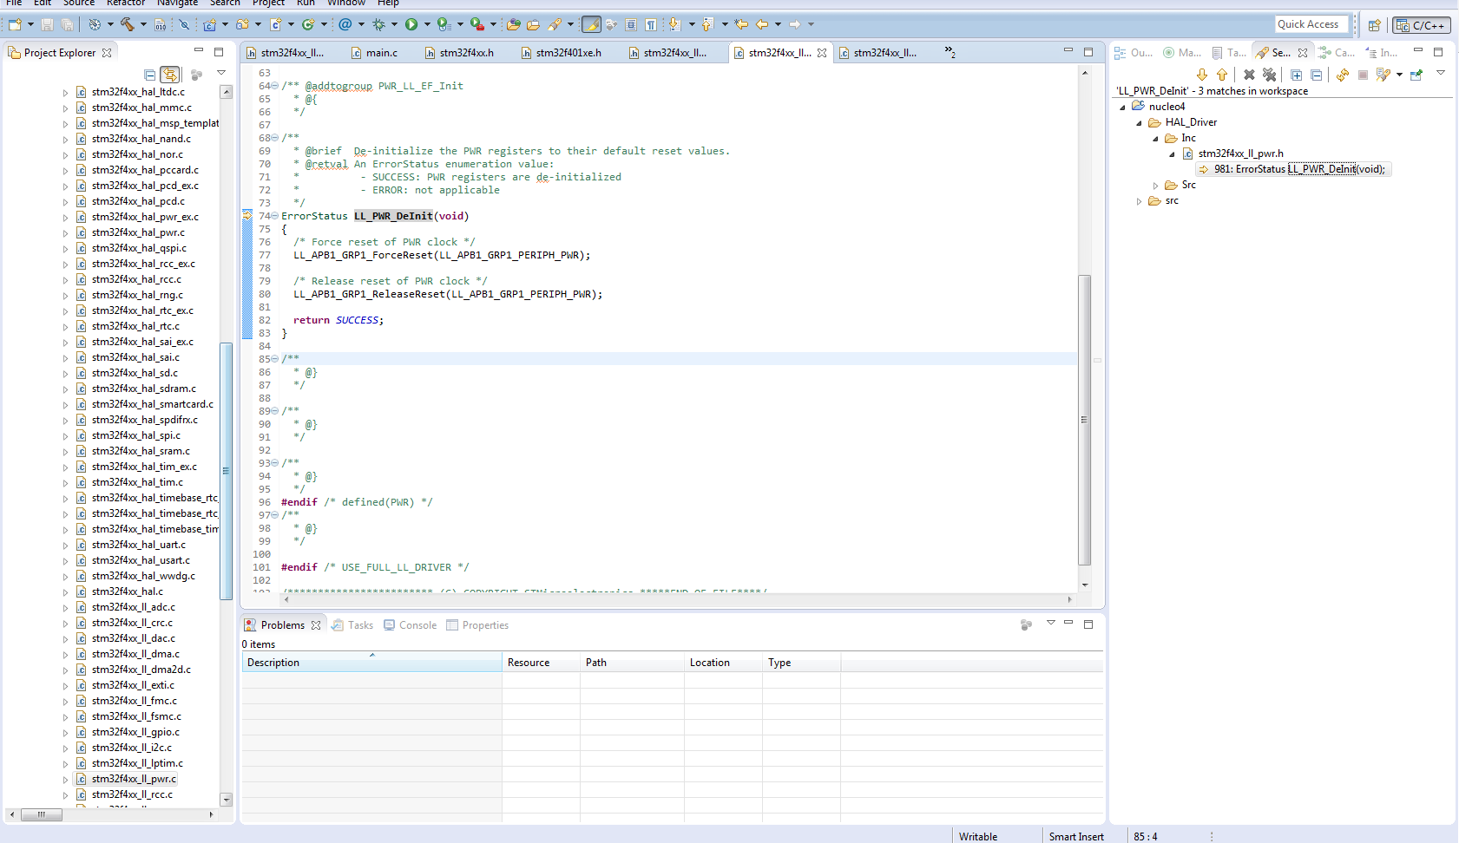The image size is (1459, 843).
Task: Collapse the nucleo4 project in search results
Action: coord(1122,108)
